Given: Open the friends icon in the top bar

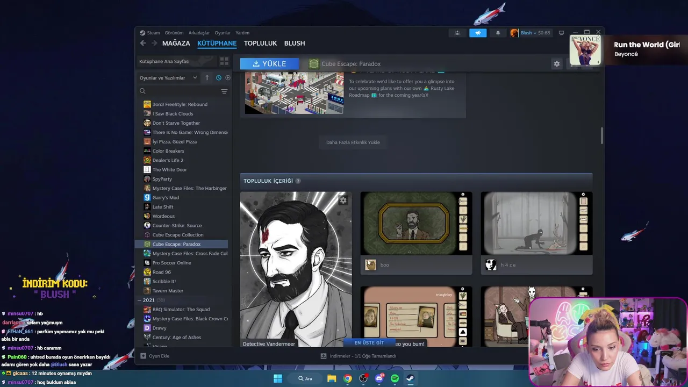Looking at the screenshot, I should coord(457,33).
